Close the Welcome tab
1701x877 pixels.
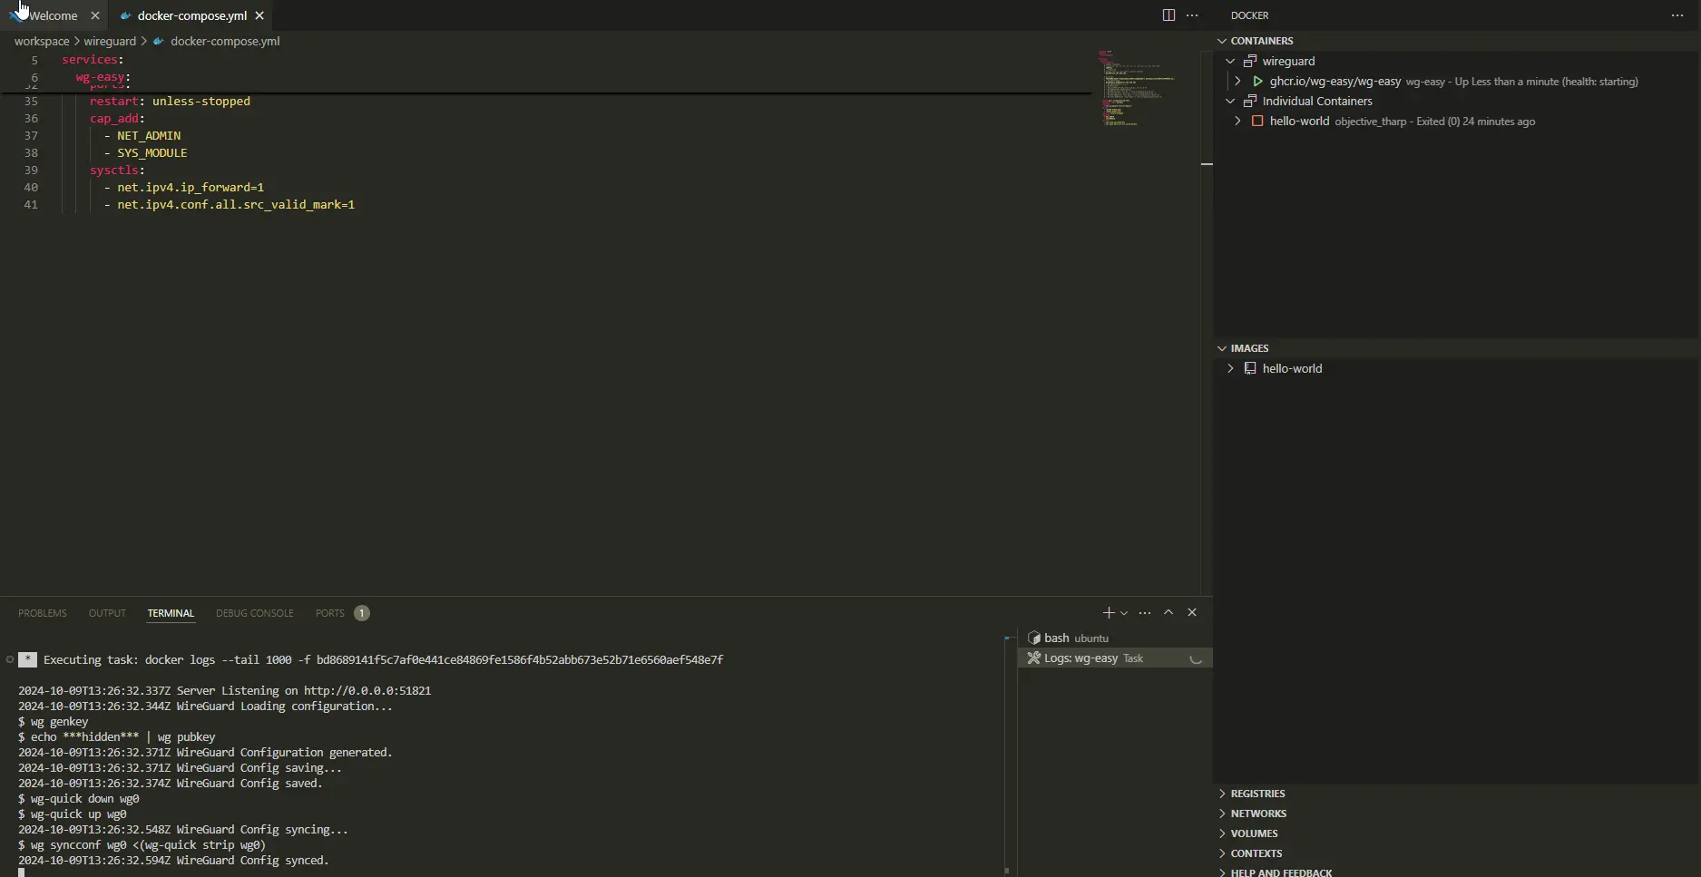coord(95,15)
